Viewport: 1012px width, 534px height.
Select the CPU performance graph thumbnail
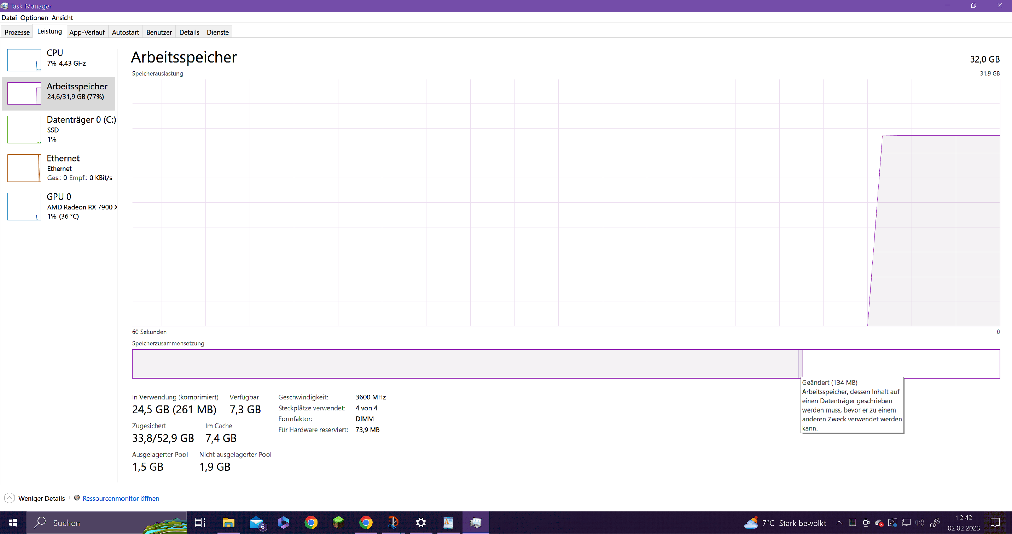click(24, 60)
